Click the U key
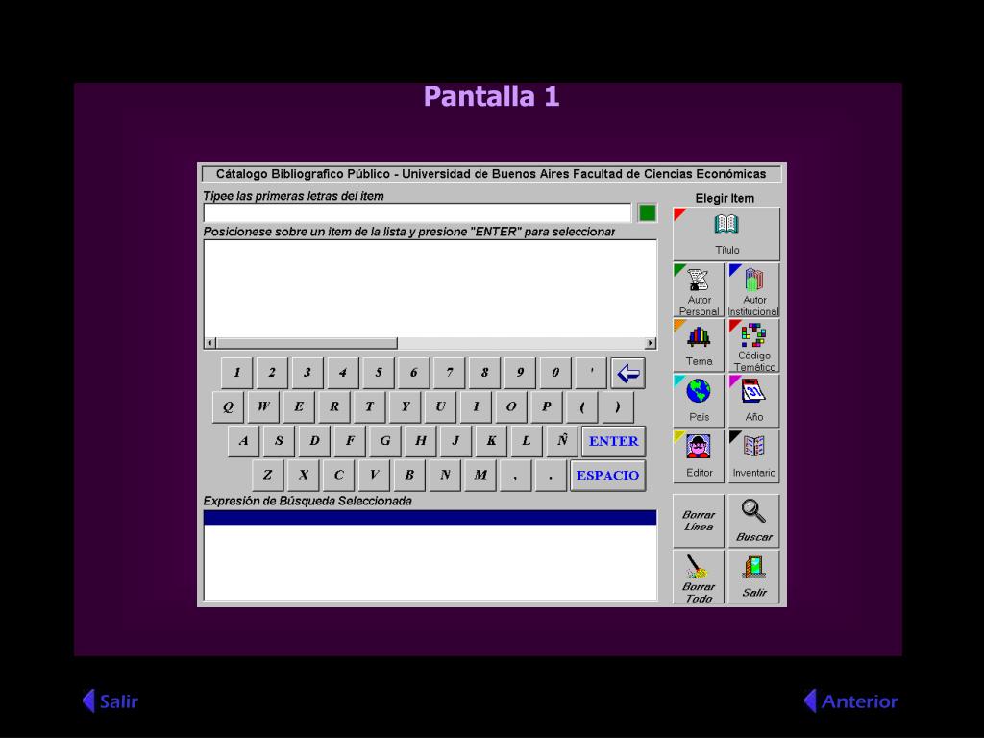This screenshot has width=984, height=738. pyautogui.click(x=440, y=407)
